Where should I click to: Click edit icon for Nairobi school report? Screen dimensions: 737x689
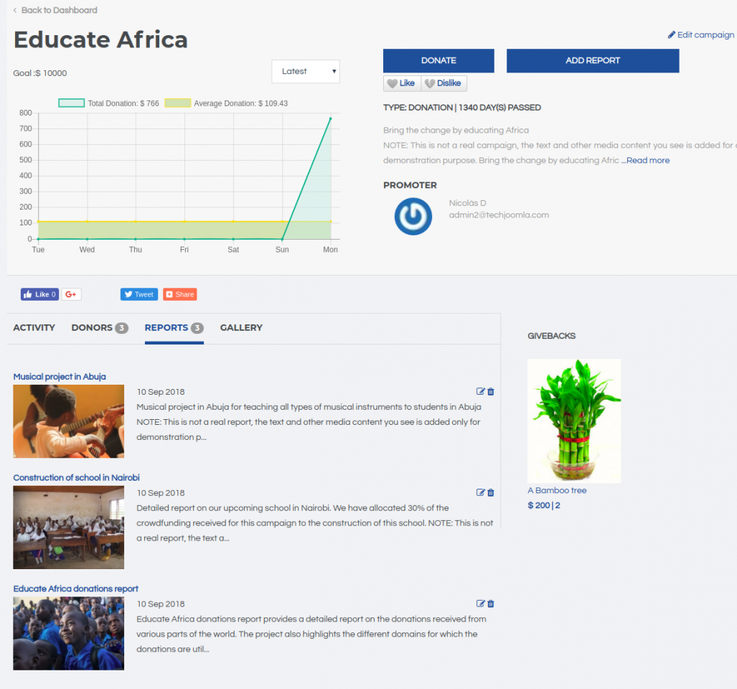click(x=481, y=493)
